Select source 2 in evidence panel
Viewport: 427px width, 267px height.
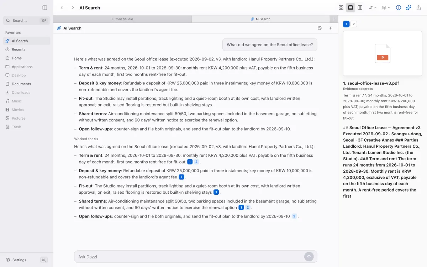click(354, 24)
